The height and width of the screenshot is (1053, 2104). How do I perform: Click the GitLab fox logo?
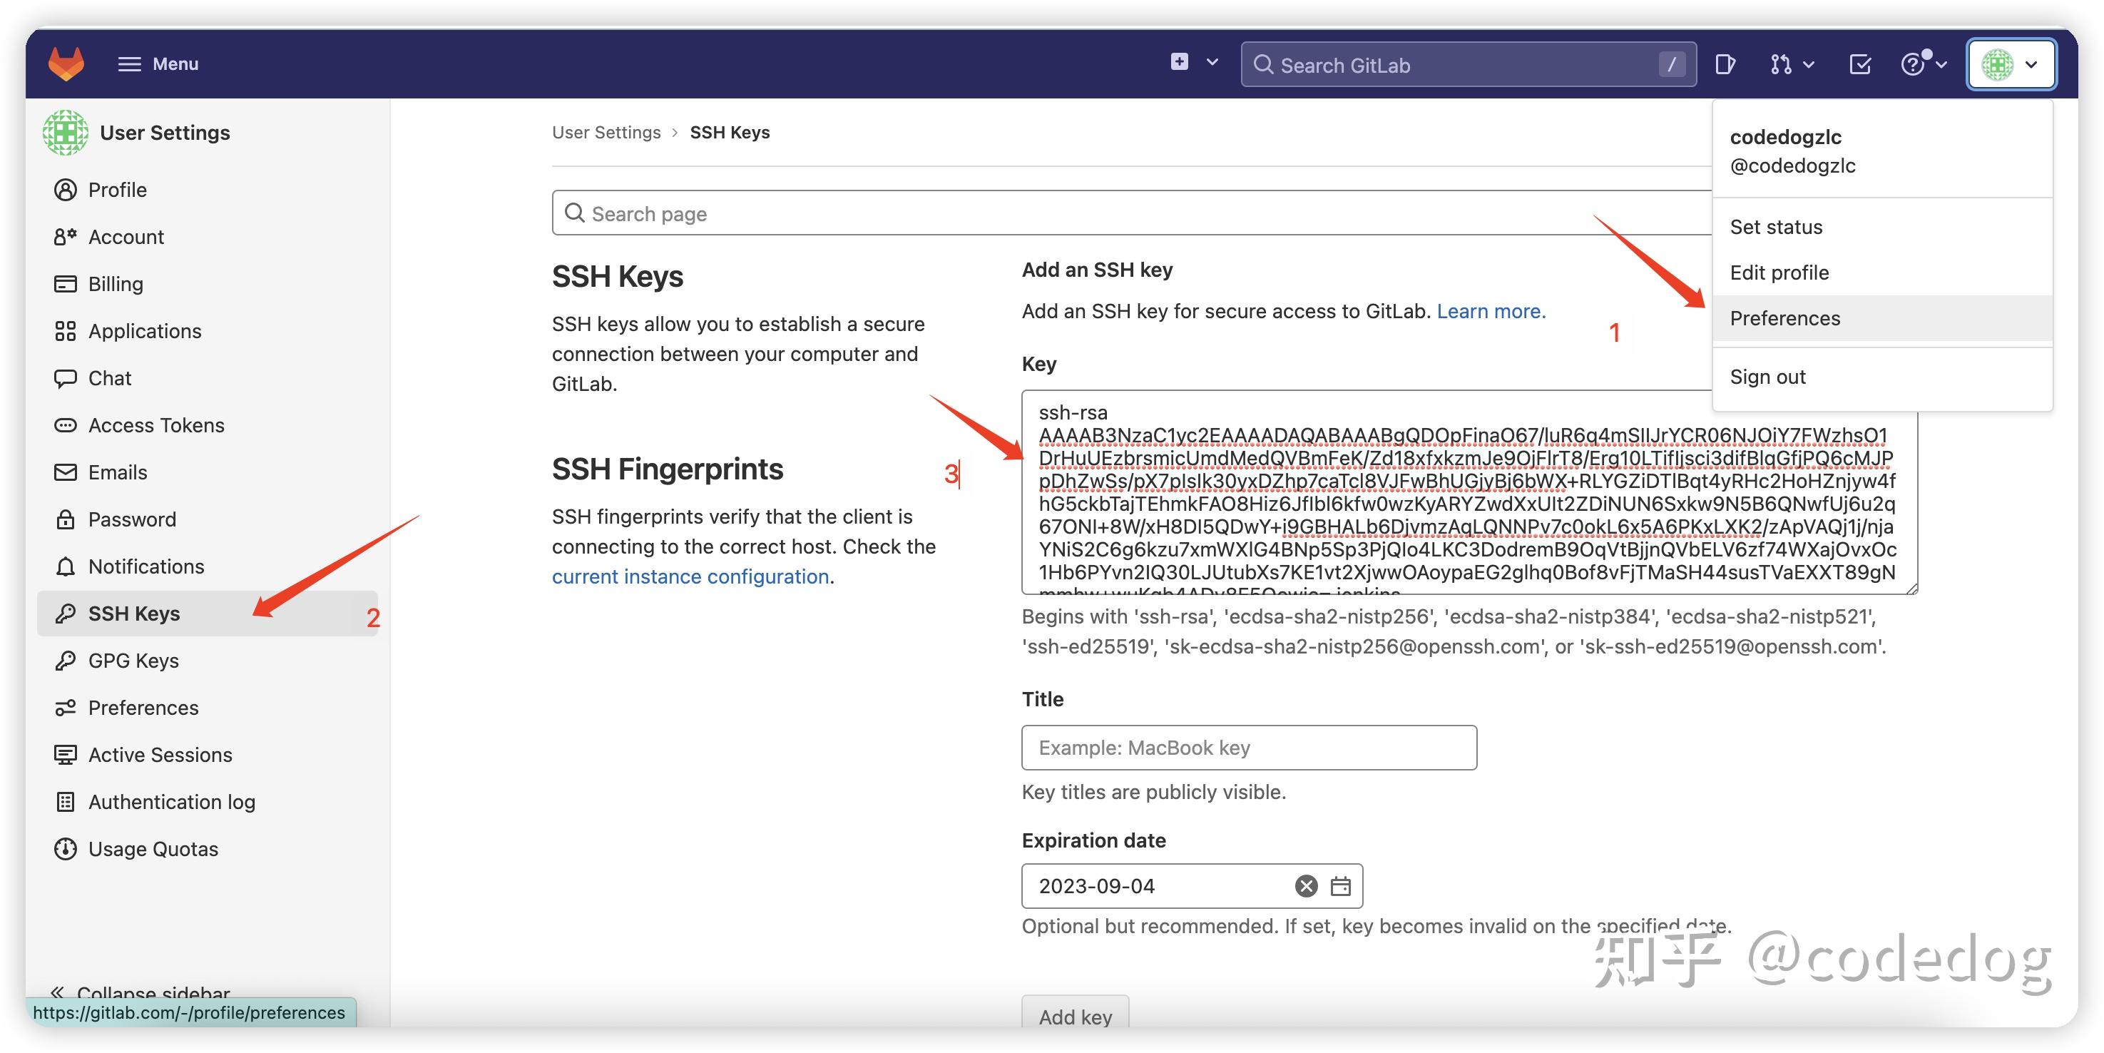[x=66, y=63]
